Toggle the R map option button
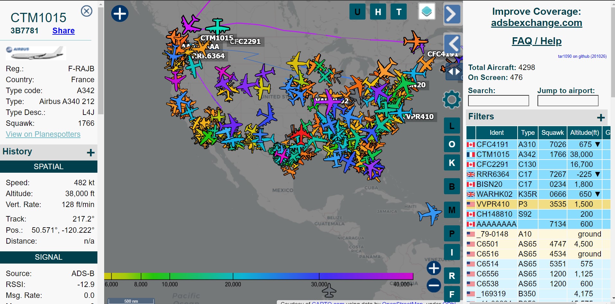This screenshot has width=615, height=304. pos(452,276)
